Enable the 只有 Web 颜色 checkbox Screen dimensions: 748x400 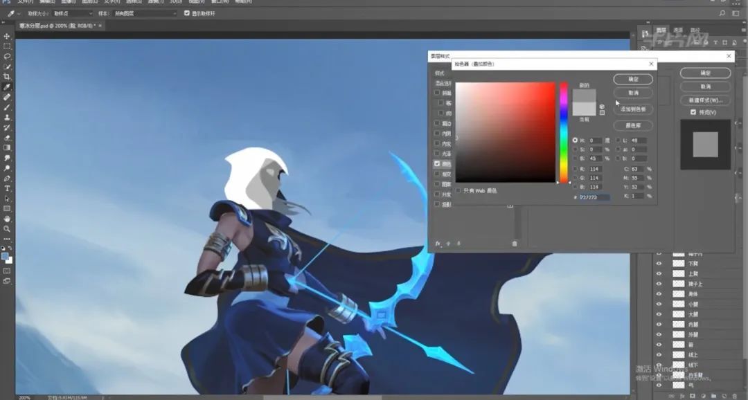pyautogui.click(x=458, y=190)
